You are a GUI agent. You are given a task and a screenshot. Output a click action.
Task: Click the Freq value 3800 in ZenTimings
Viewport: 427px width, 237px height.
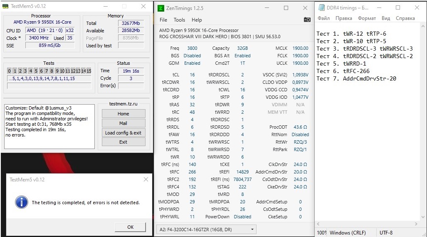(192, 48)
